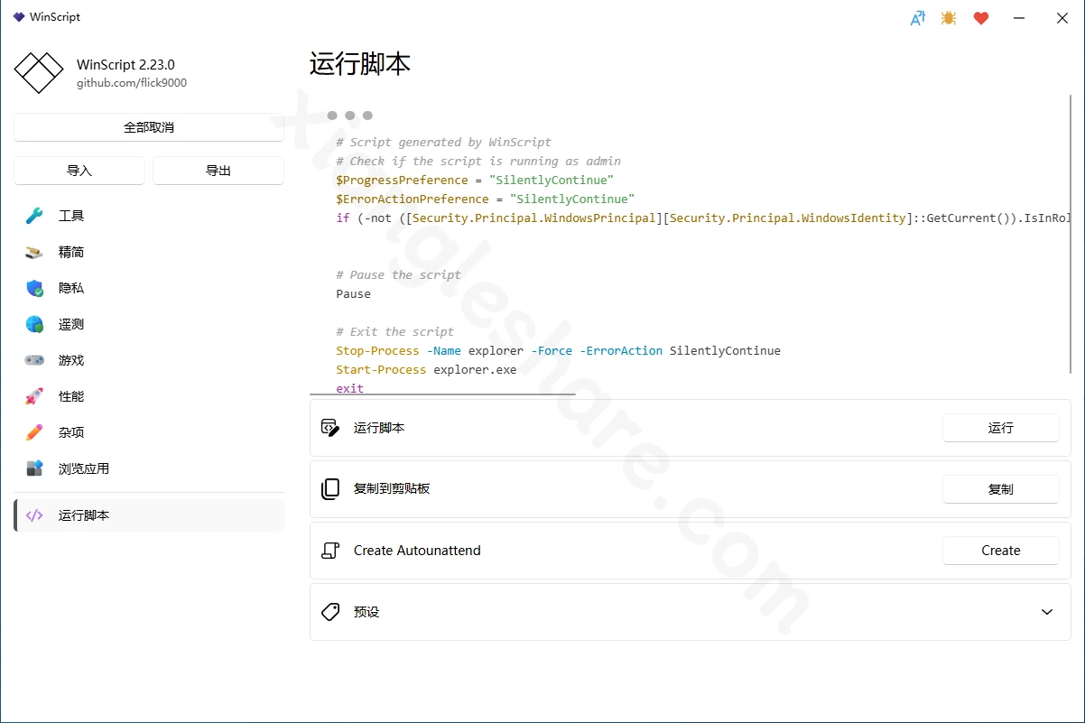Image resolution: width=1085 pixels, height=723 pixels.
Task: Click the apps icon beside 浏览应用
Action: [34, 468]
